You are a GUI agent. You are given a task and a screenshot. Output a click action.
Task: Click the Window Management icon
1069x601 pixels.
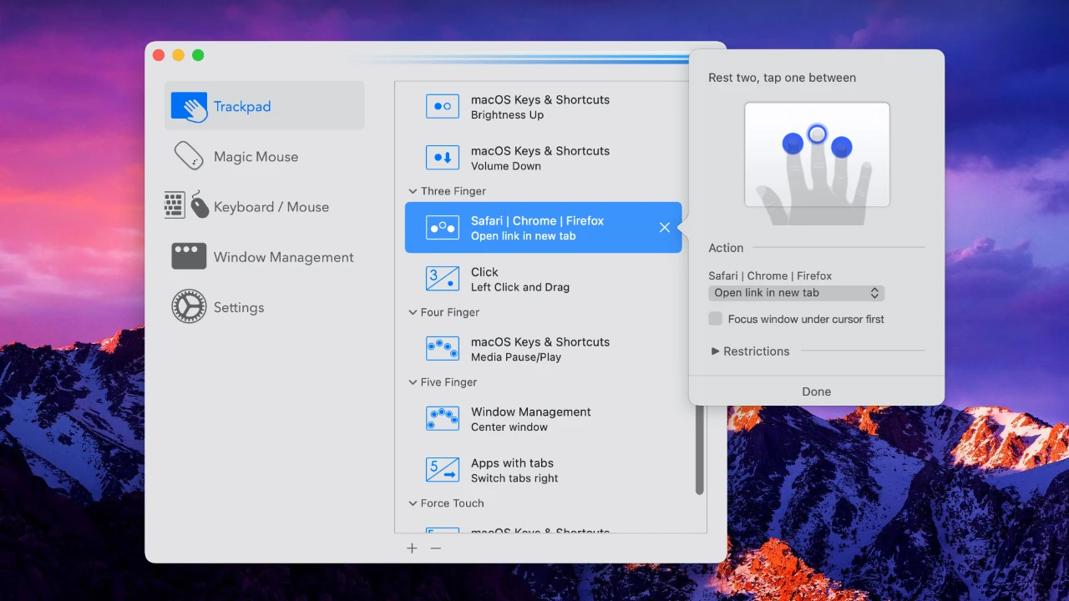click(189, 256)
